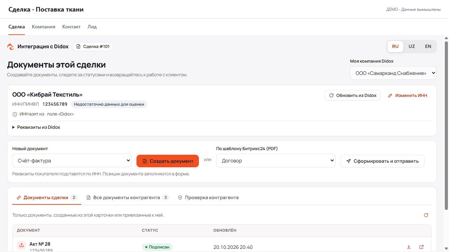Click the date «20.10.2026 20:40»
This screenshot has width=449, height=252.
click(233, 247)
